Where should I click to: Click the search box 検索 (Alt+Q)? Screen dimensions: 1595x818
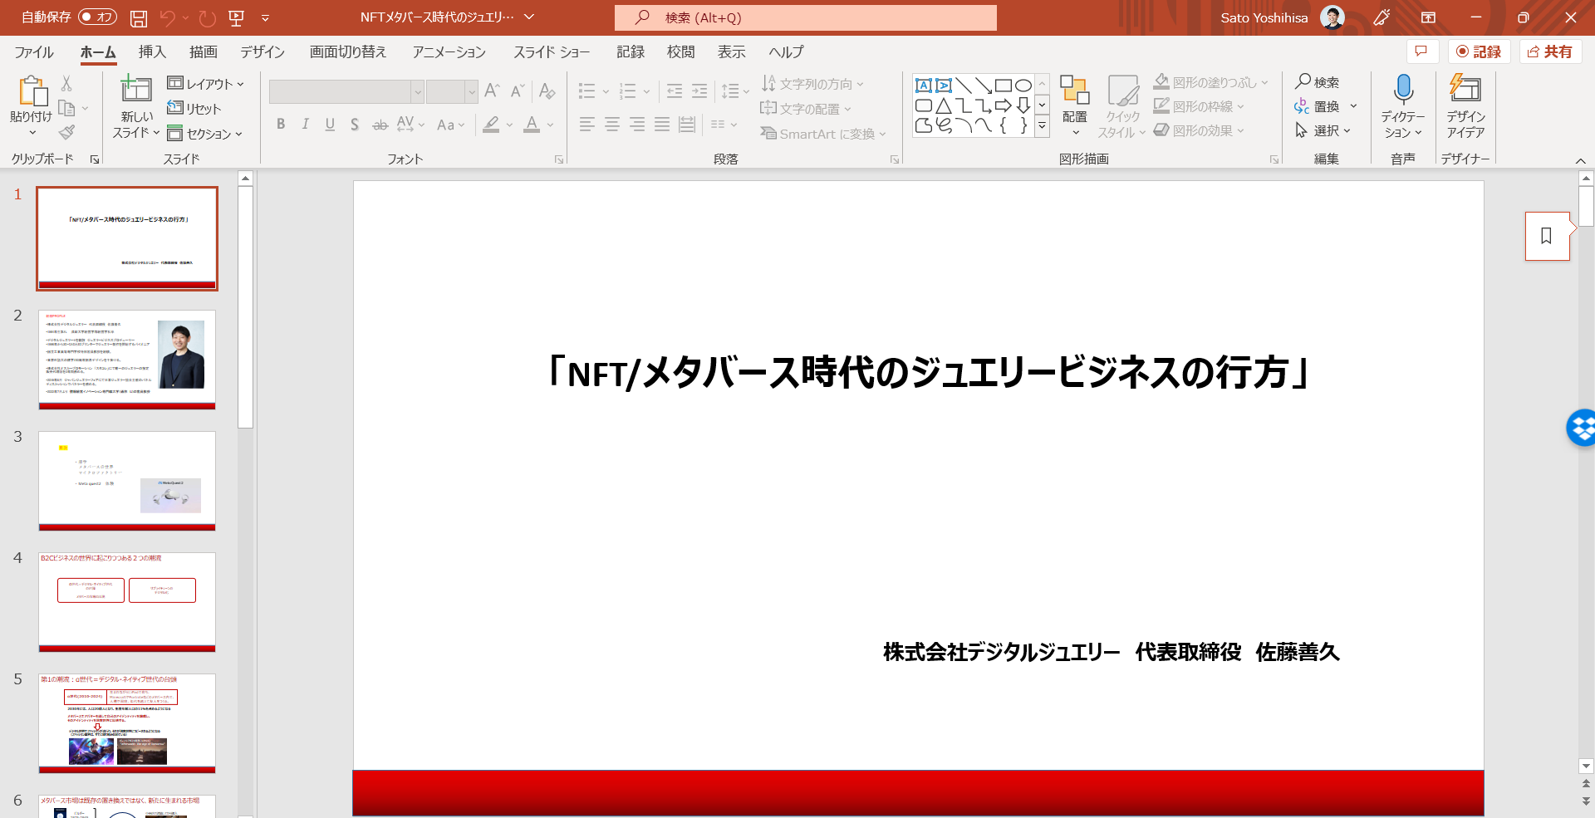[x=805, y=17]
